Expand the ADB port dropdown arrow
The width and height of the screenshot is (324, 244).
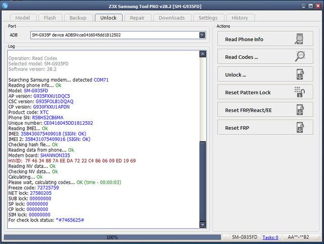point(202,35)
